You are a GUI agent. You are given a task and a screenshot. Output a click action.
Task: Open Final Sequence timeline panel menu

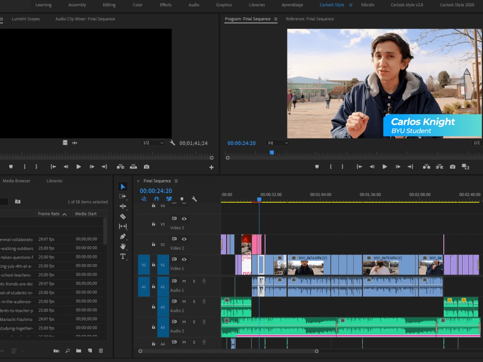pyautogui.click(x=176, y=181)
